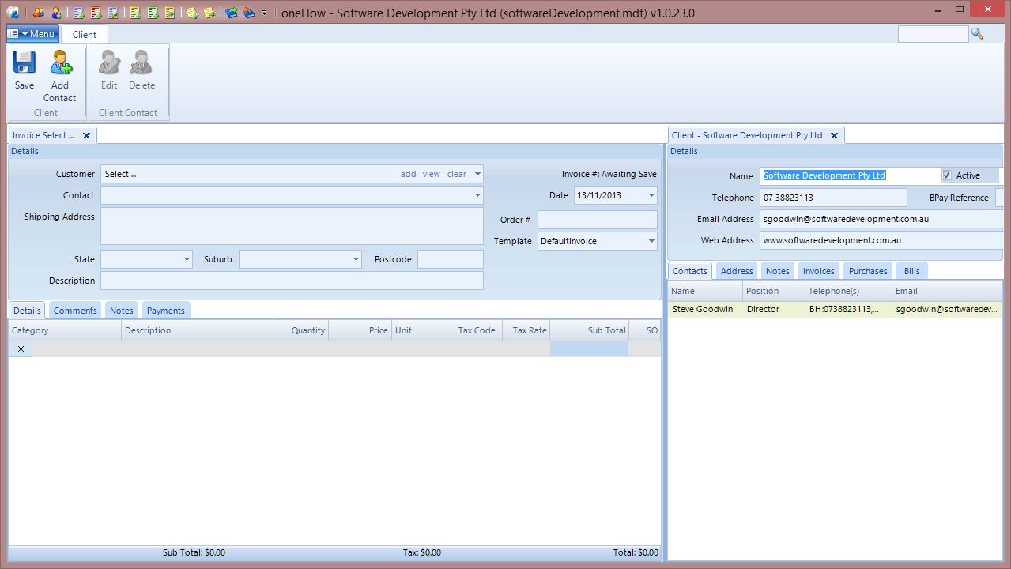1011x569 pixels.
Task: Click the 'view' customer link
Action: (x=432, y=174)
